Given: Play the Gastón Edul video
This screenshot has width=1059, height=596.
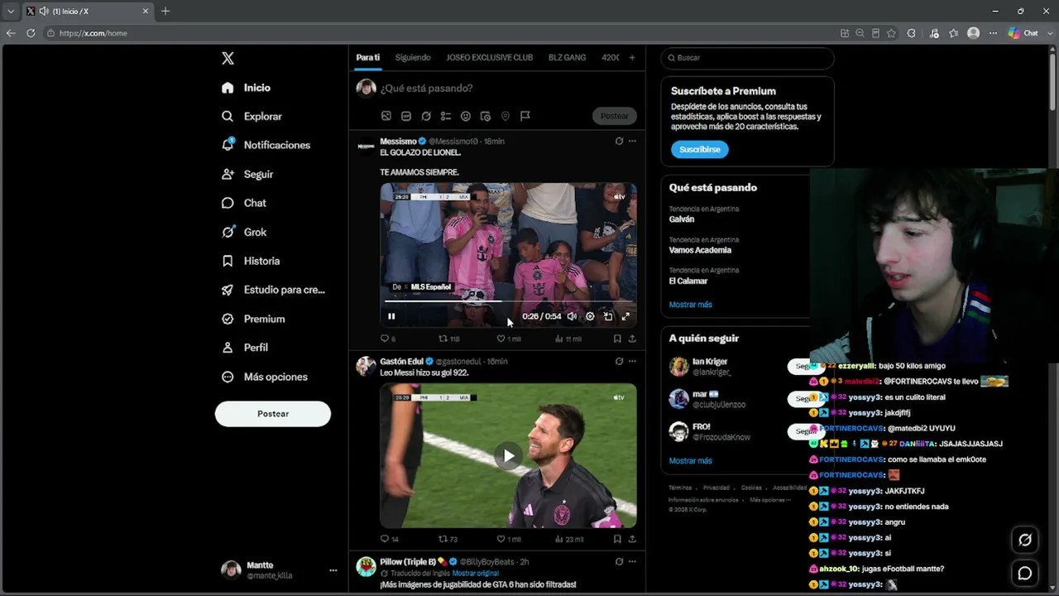Looking at the screenshot, I should (508, 455).
